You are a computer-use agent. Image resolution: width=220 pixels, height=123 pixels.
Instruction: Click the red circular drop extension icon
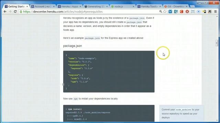point(187,12)
